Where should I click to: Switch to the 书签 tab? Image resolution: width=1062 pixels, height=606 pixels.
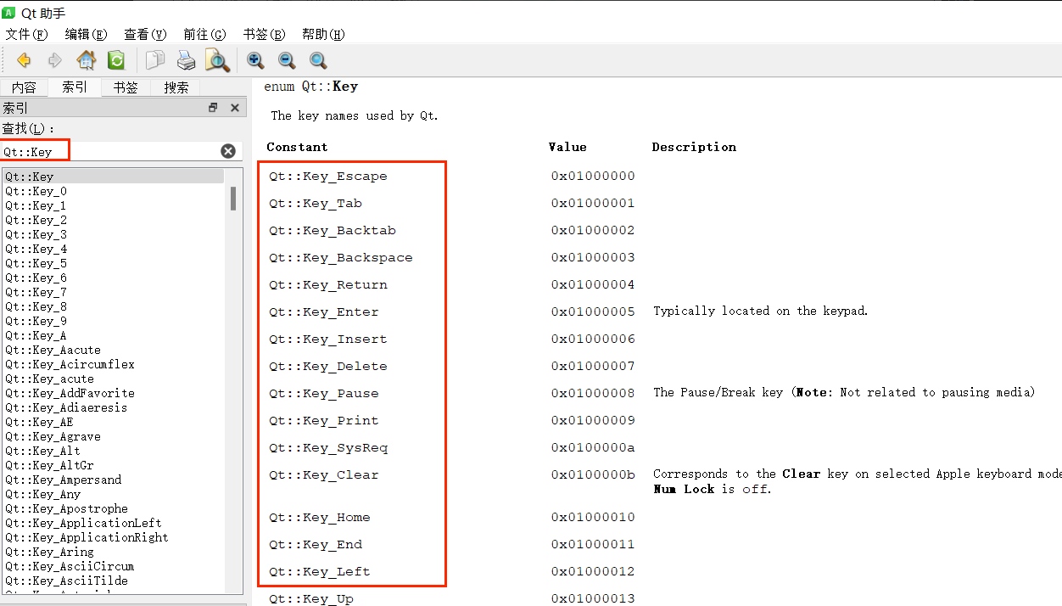coord(126,87)
